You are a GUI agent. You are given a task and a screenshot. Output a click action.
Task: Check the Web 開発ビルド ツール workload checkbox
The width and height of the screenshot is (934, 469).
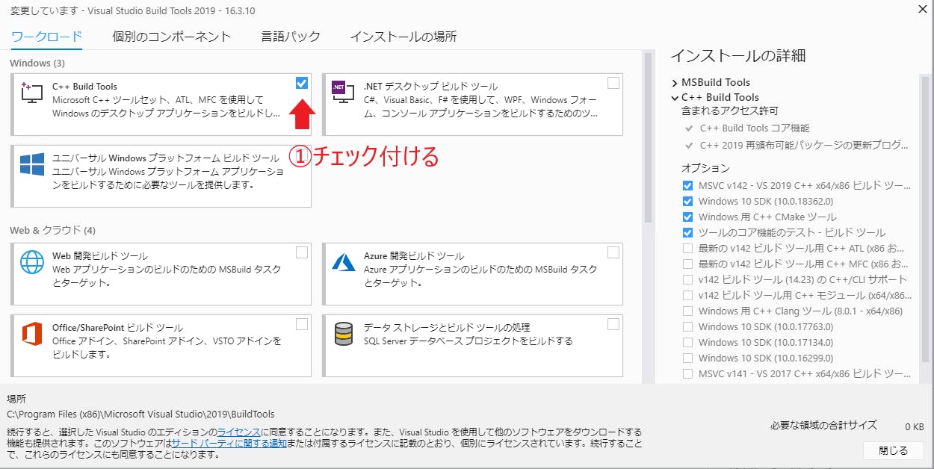302,252
